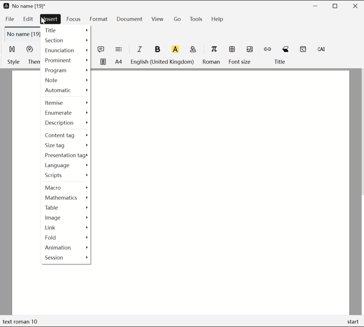The image size is (364, 327).
Task: Click the yellow highlighted A icon
Action: pyautogui.click(x=175, y=49)
